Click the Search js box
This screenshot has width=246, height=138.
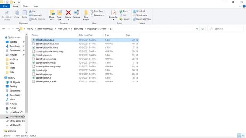[226, 29]
